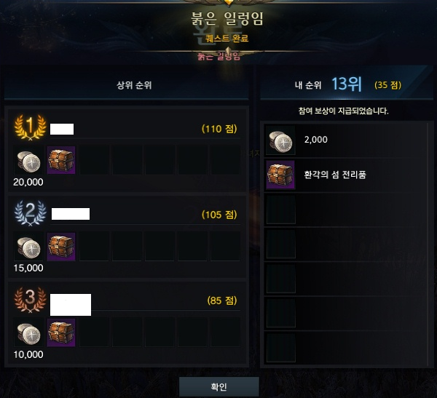Click the 내 순위 13위 header
The width and height of the screenshot is (437, 398).
coord(328,84)
